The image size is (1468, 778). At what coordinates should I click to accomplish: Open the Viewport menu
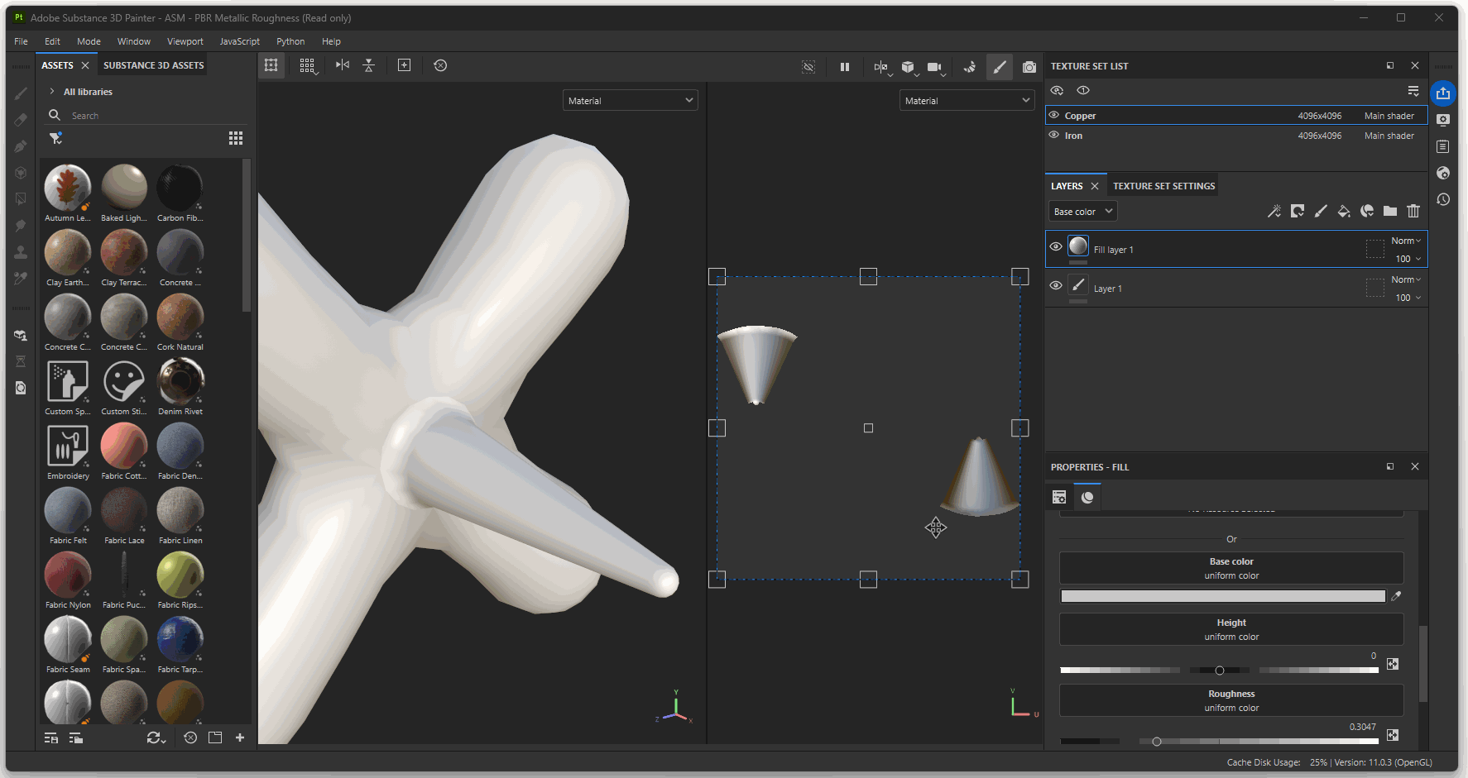click(x=185, y=41)
